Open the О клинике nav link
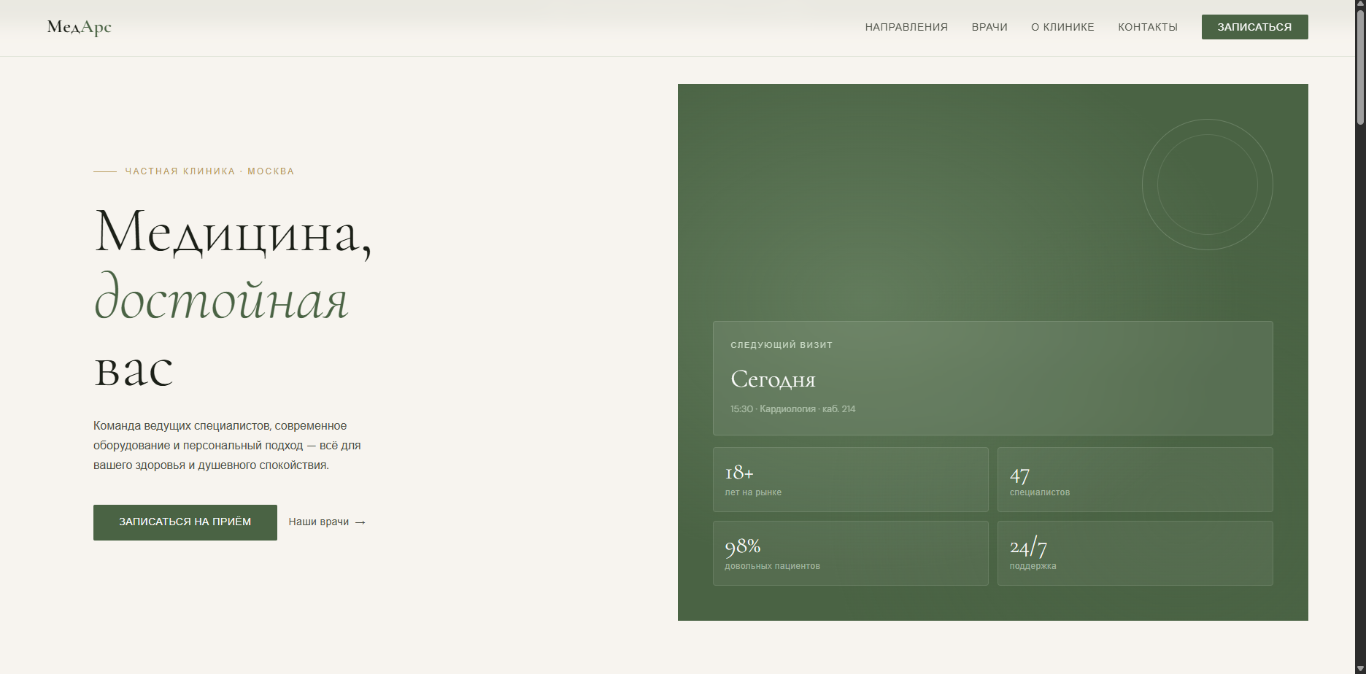This screenshot has height=674, width=1366. (1062, 27)
